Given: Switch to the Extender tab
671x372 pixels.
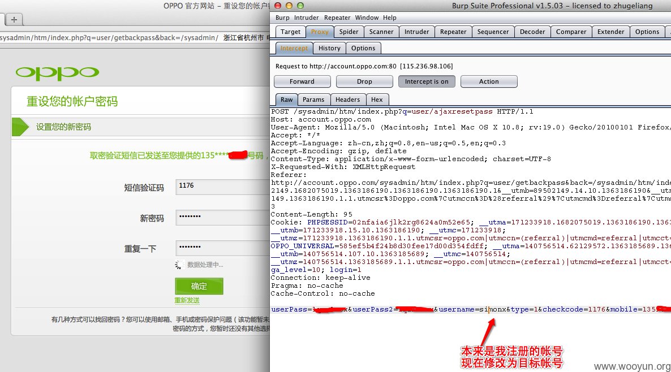Looking at the screenshot, I should click(610, 32).
